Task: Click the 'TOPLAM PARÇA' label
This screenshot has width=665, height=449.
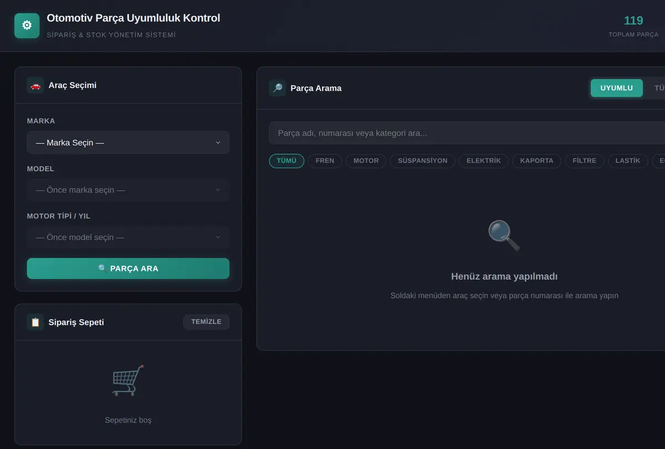Action: pos(633,34)
